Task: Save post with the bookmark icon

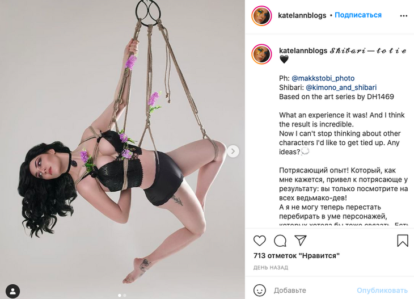Action: [402, 241]
